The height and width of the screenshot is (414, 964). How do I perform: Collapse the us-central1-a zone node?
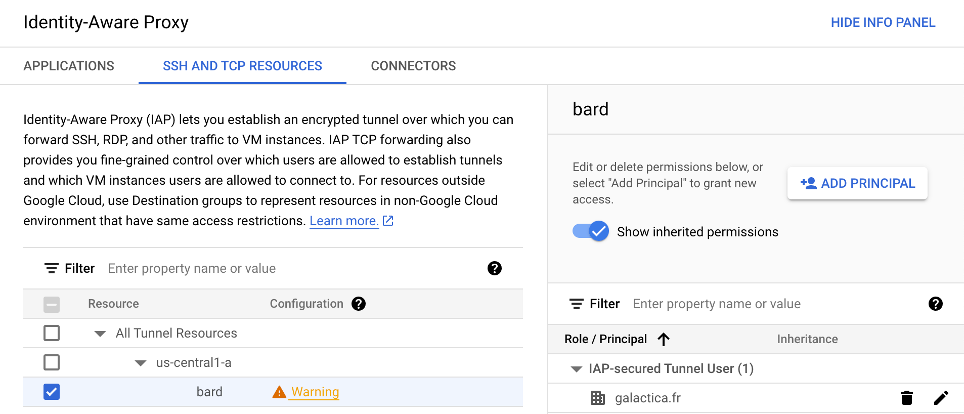pyautogui.click(x=141, y=363)
